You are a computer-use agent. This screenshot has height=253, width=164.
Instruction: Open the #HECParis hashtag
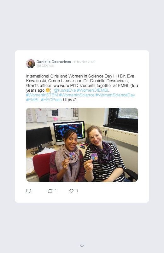pyautogui.click(x=51, y=100)
